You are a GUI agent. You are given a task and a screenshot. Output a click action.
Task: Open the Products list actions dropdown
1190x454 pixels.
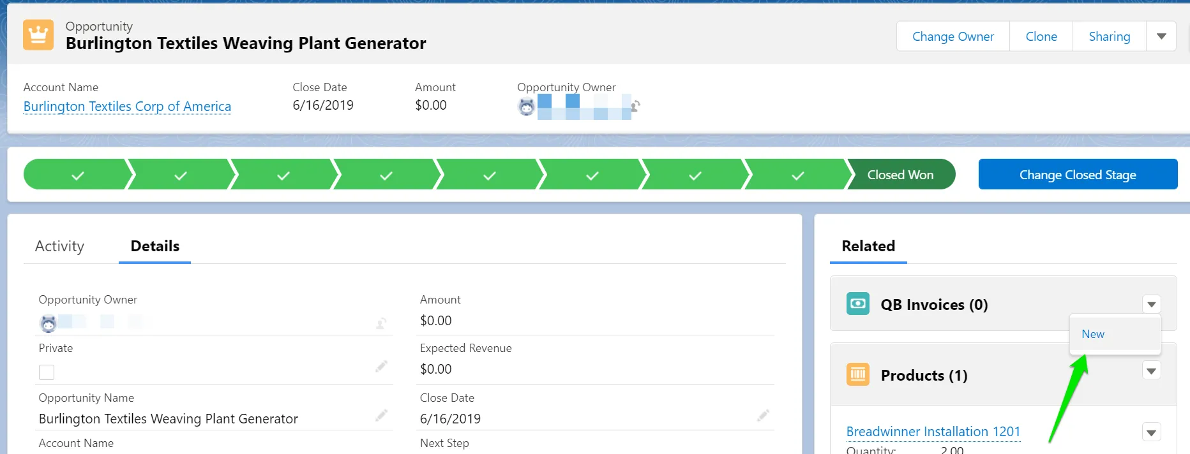[x=1151, y=370]
